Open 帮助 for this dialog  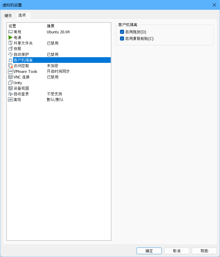(x=204, y=251)
